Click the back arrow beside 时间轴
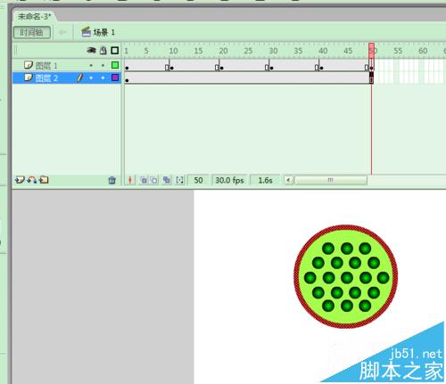The image size is (446, 384). click(x=62, y=32)
